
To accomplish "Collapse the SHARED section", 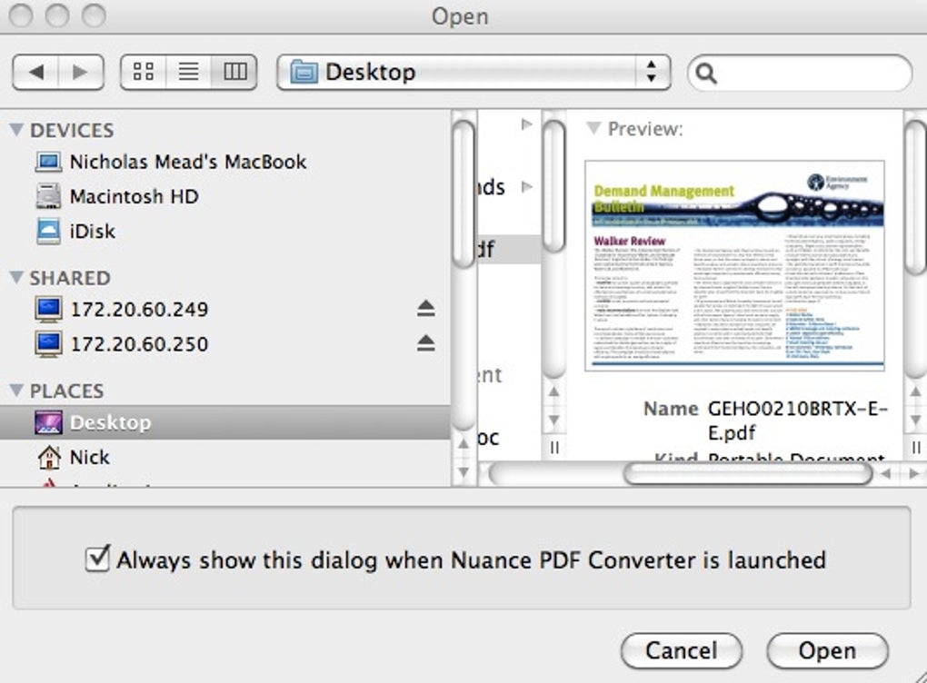I will point(17,277).
